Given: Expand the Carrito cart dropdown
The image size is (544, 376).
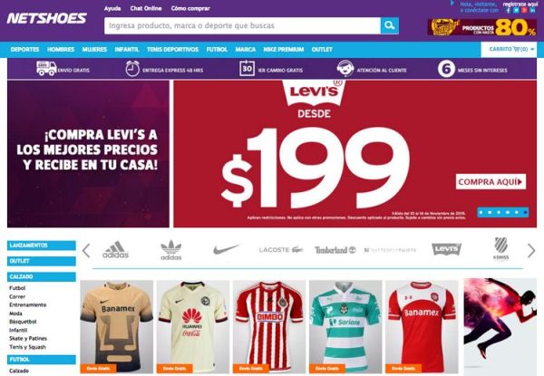Looking at the screenshot, I should click(x=509, y=50).
